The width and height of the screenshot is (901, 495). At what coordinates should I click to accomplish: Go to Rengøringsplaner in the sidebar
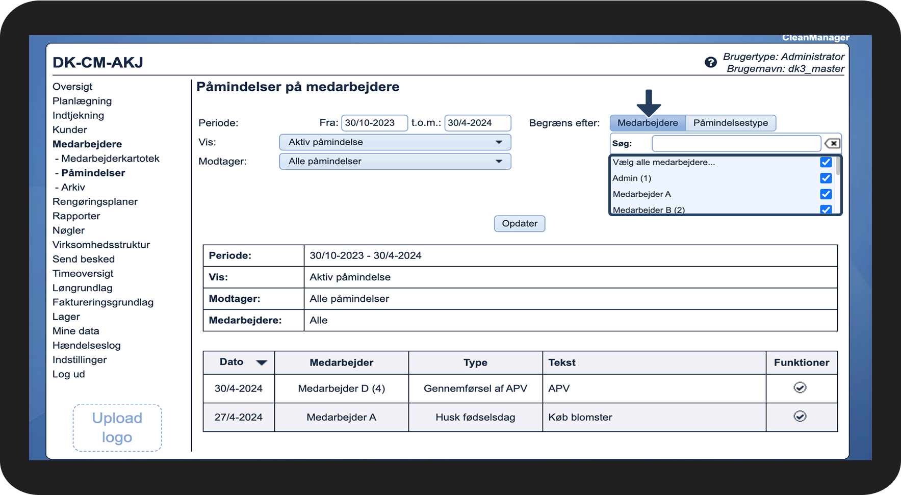[x=95, y=201]
